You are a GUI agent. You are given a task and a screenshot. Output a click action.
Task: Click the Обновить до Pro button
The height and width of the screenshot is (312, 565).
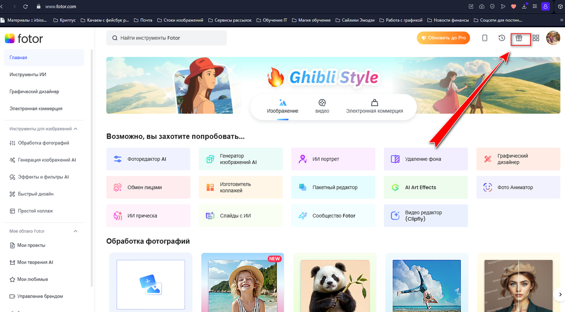(x=443, y=39)
